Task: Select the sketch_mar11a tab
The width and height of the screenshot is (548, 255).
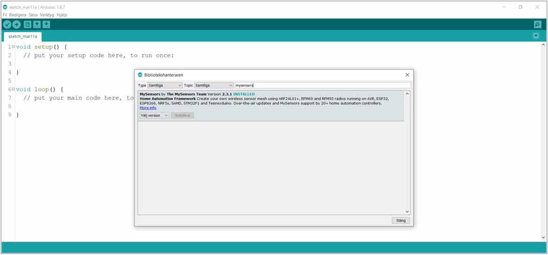Action: [x=22, y=36]
